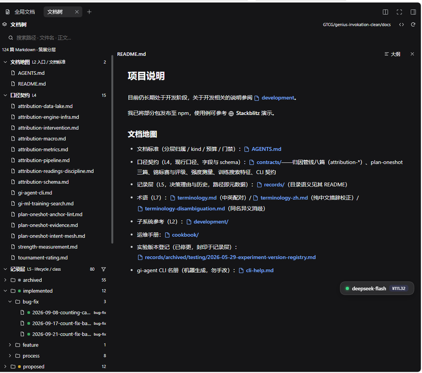
Task: Refresh the document tree
Action: [413, 24]
